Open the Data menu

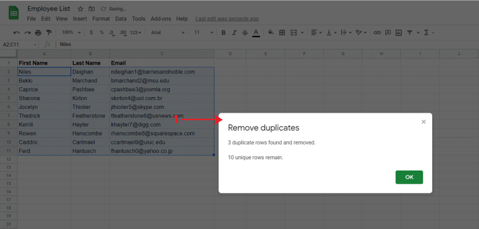121,19
